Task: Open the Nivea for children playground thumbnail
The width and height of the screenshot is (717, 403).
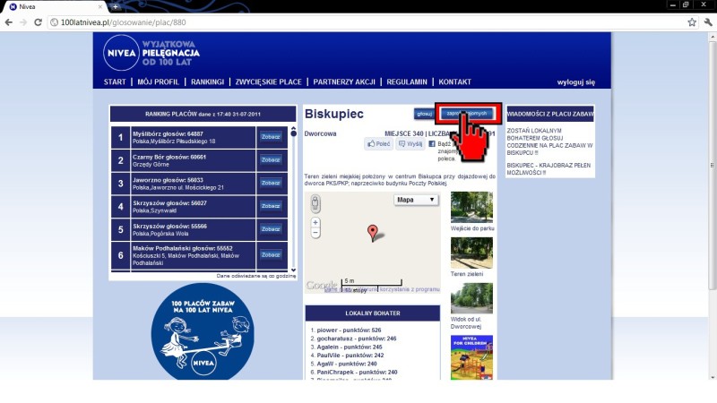Action: 471,357
